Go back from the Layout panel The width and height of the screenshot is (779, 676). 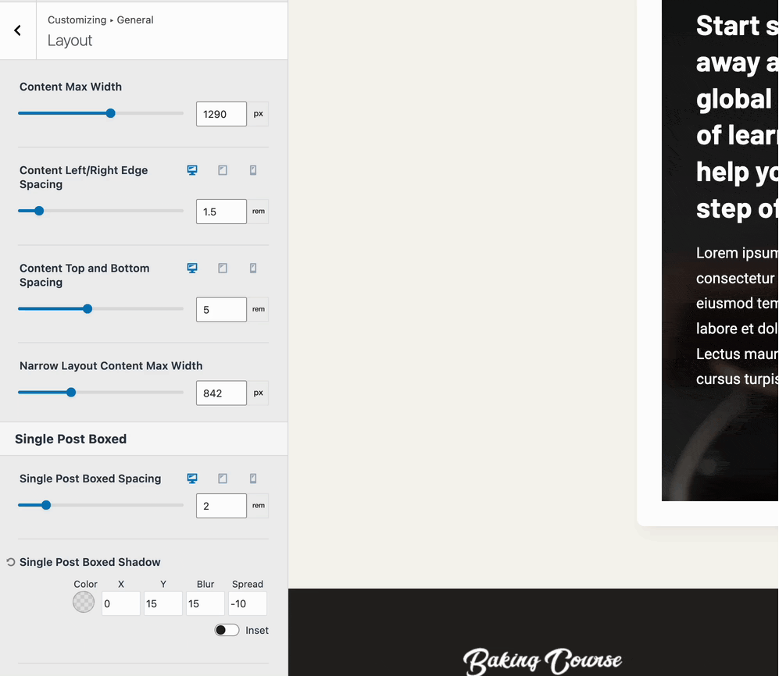(x=17, y=30)
